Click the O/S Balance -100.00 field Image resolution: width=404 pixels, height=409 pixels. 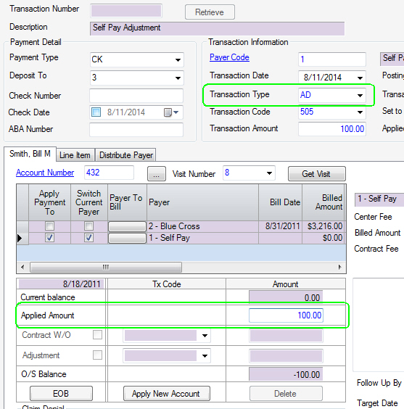[286, 374]
